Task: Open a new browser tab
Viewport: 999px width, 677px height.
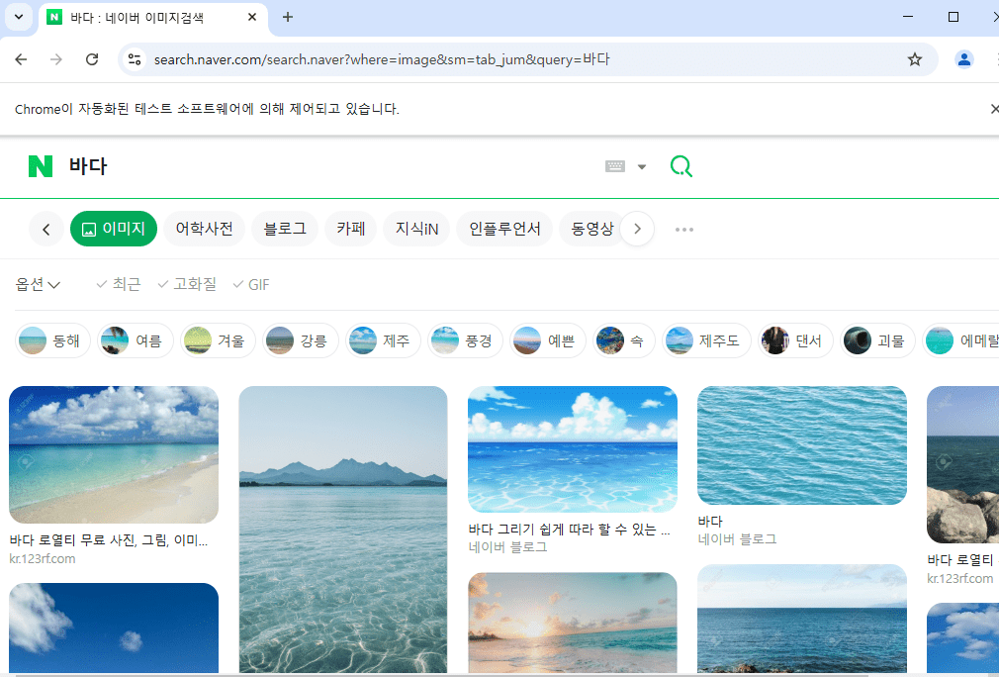Action: pos(288,17)
